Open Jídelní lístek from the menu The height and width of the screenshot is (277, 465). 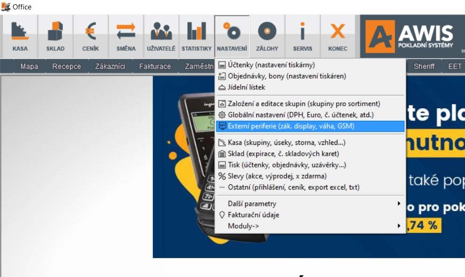(310, 87)
